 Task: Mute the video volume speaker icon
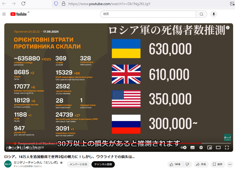pyautogui.click(x=27, y=148)
